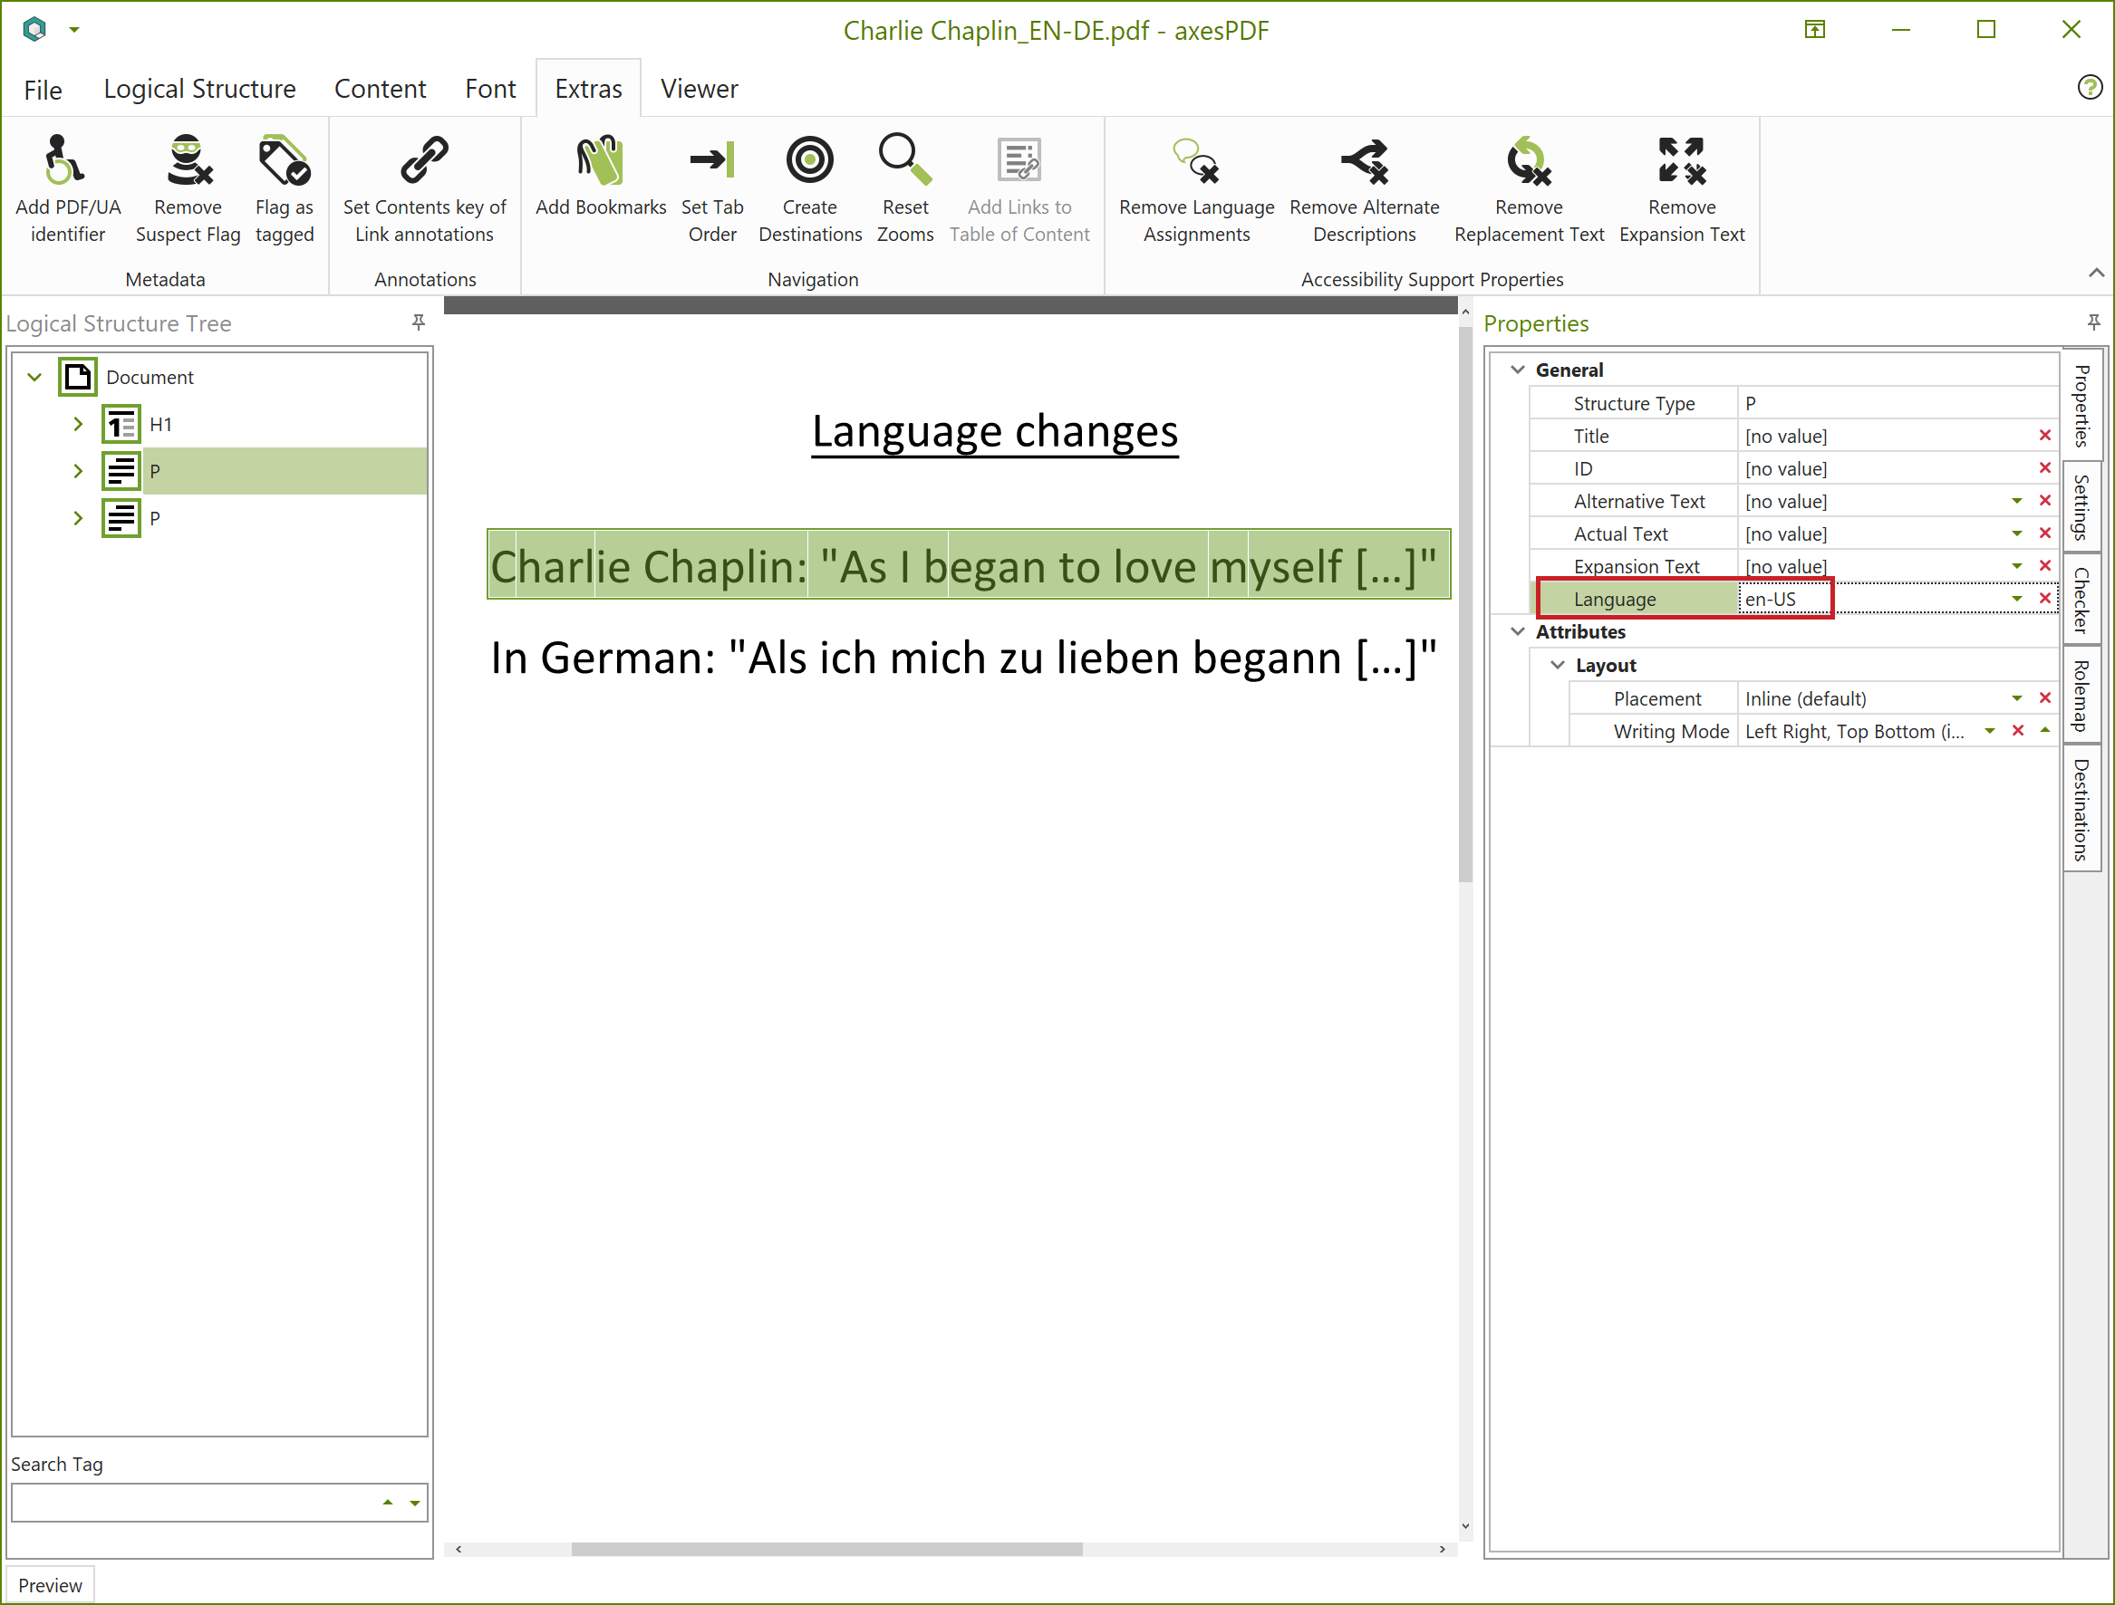Clear the Placement attribute value
Viewport: 2115px width, 1605px height.
click(2045, 697)
